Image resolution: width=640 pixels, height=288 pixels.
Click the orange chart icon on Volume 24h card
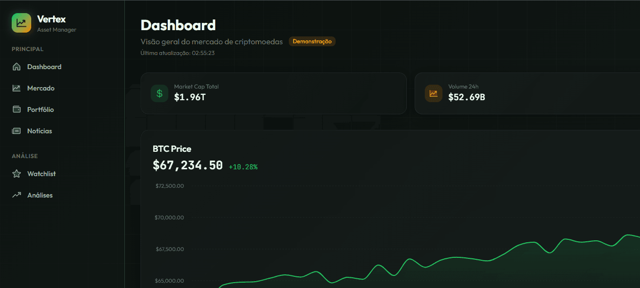coord(433,93)
